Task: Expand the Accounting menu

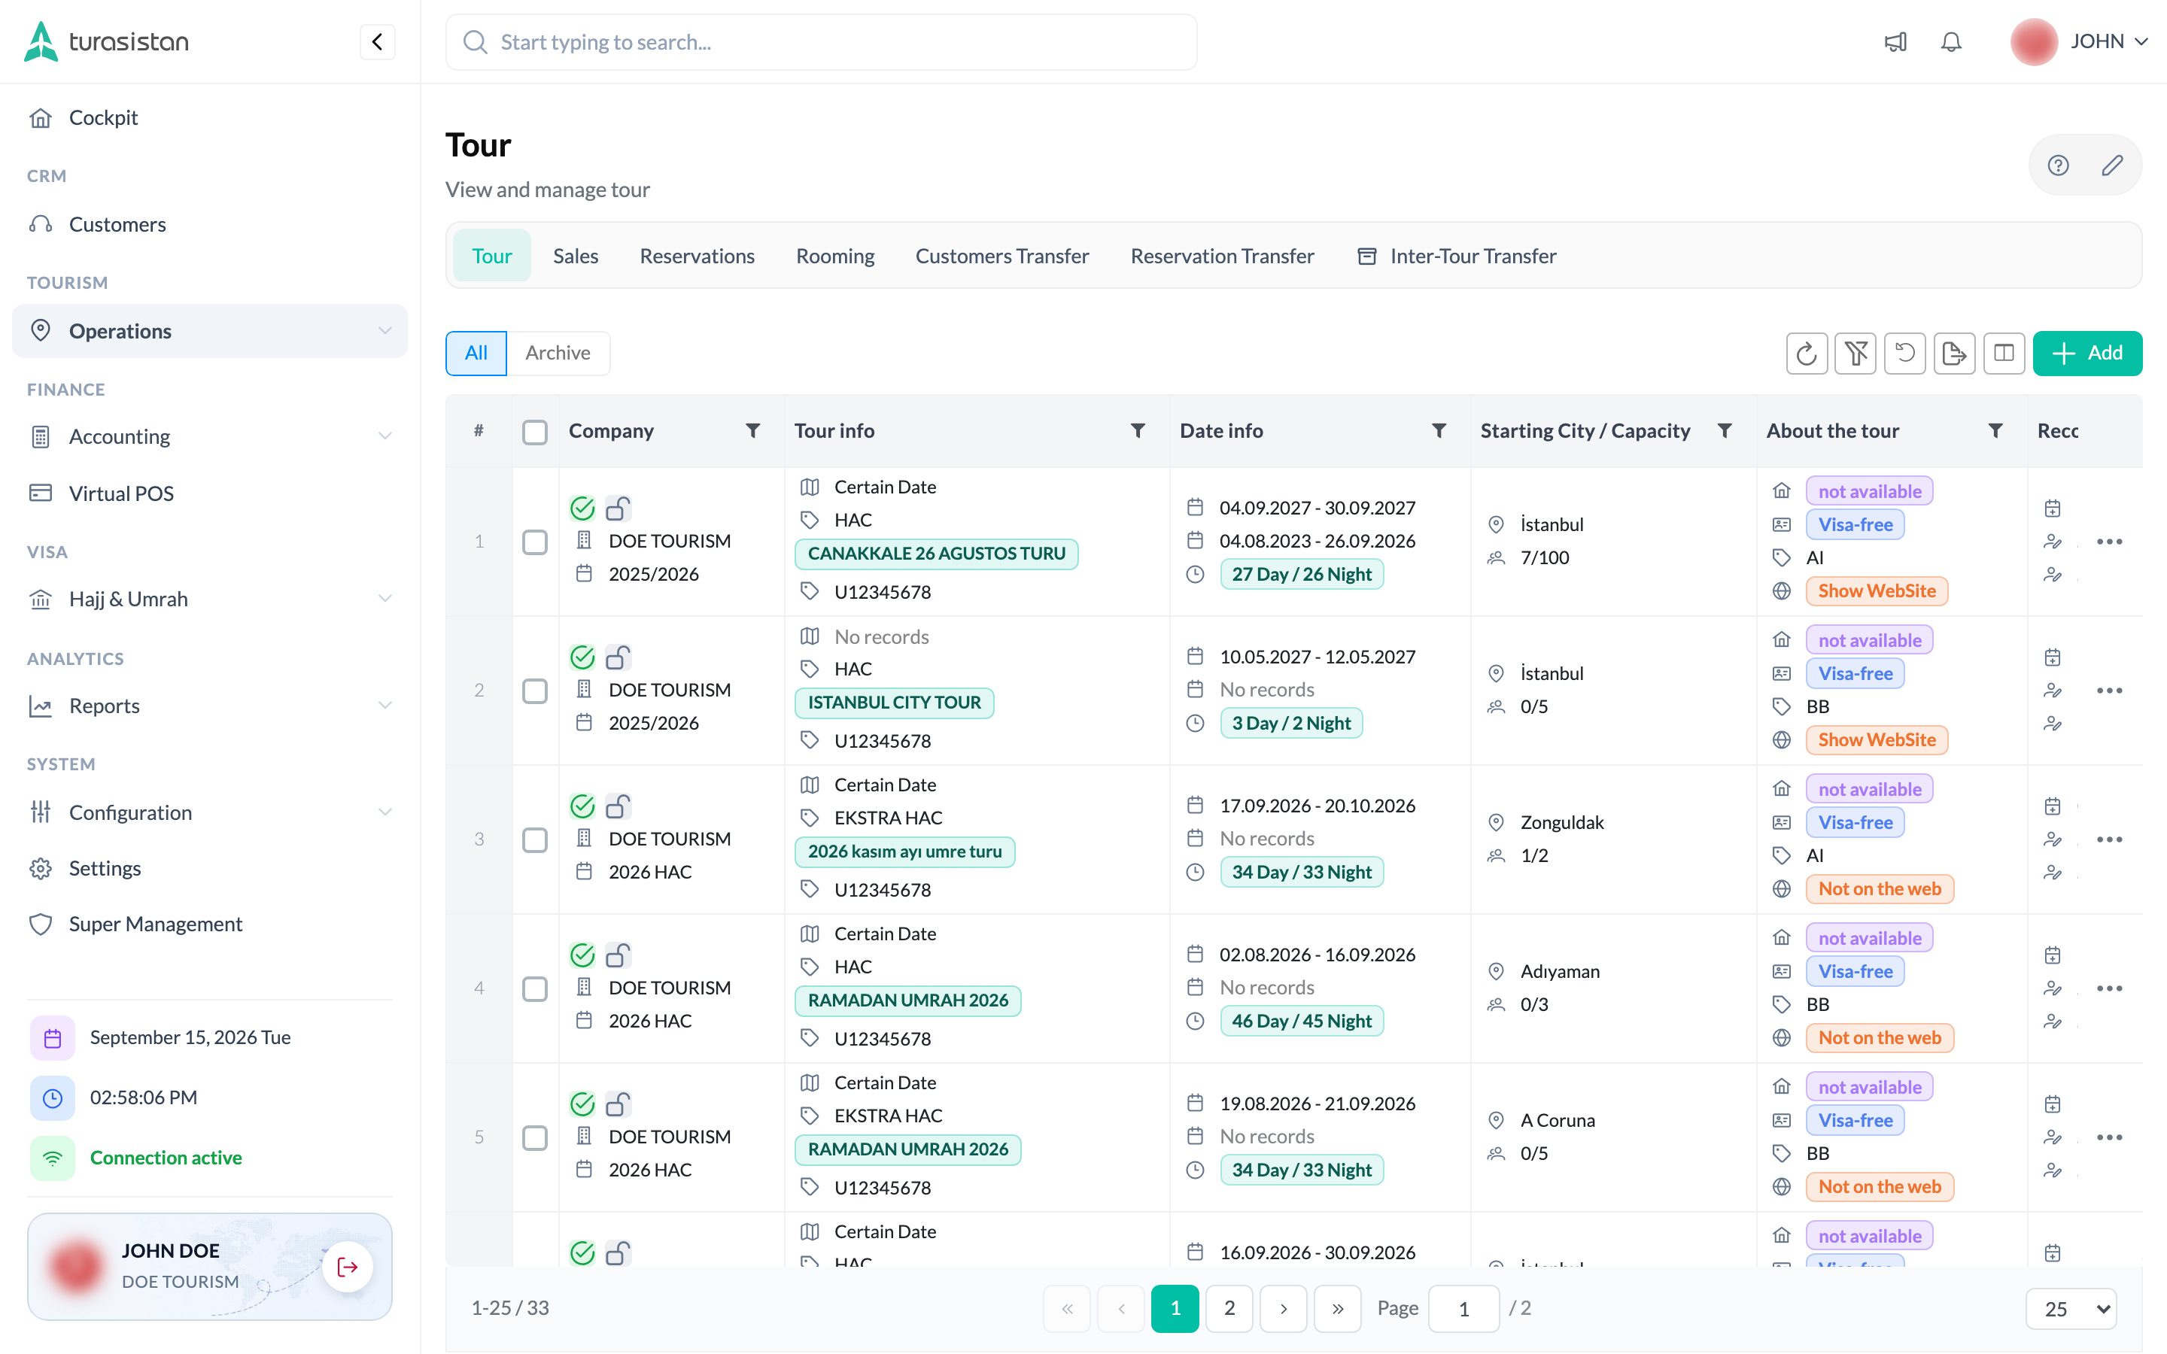Action: point(209,436)
